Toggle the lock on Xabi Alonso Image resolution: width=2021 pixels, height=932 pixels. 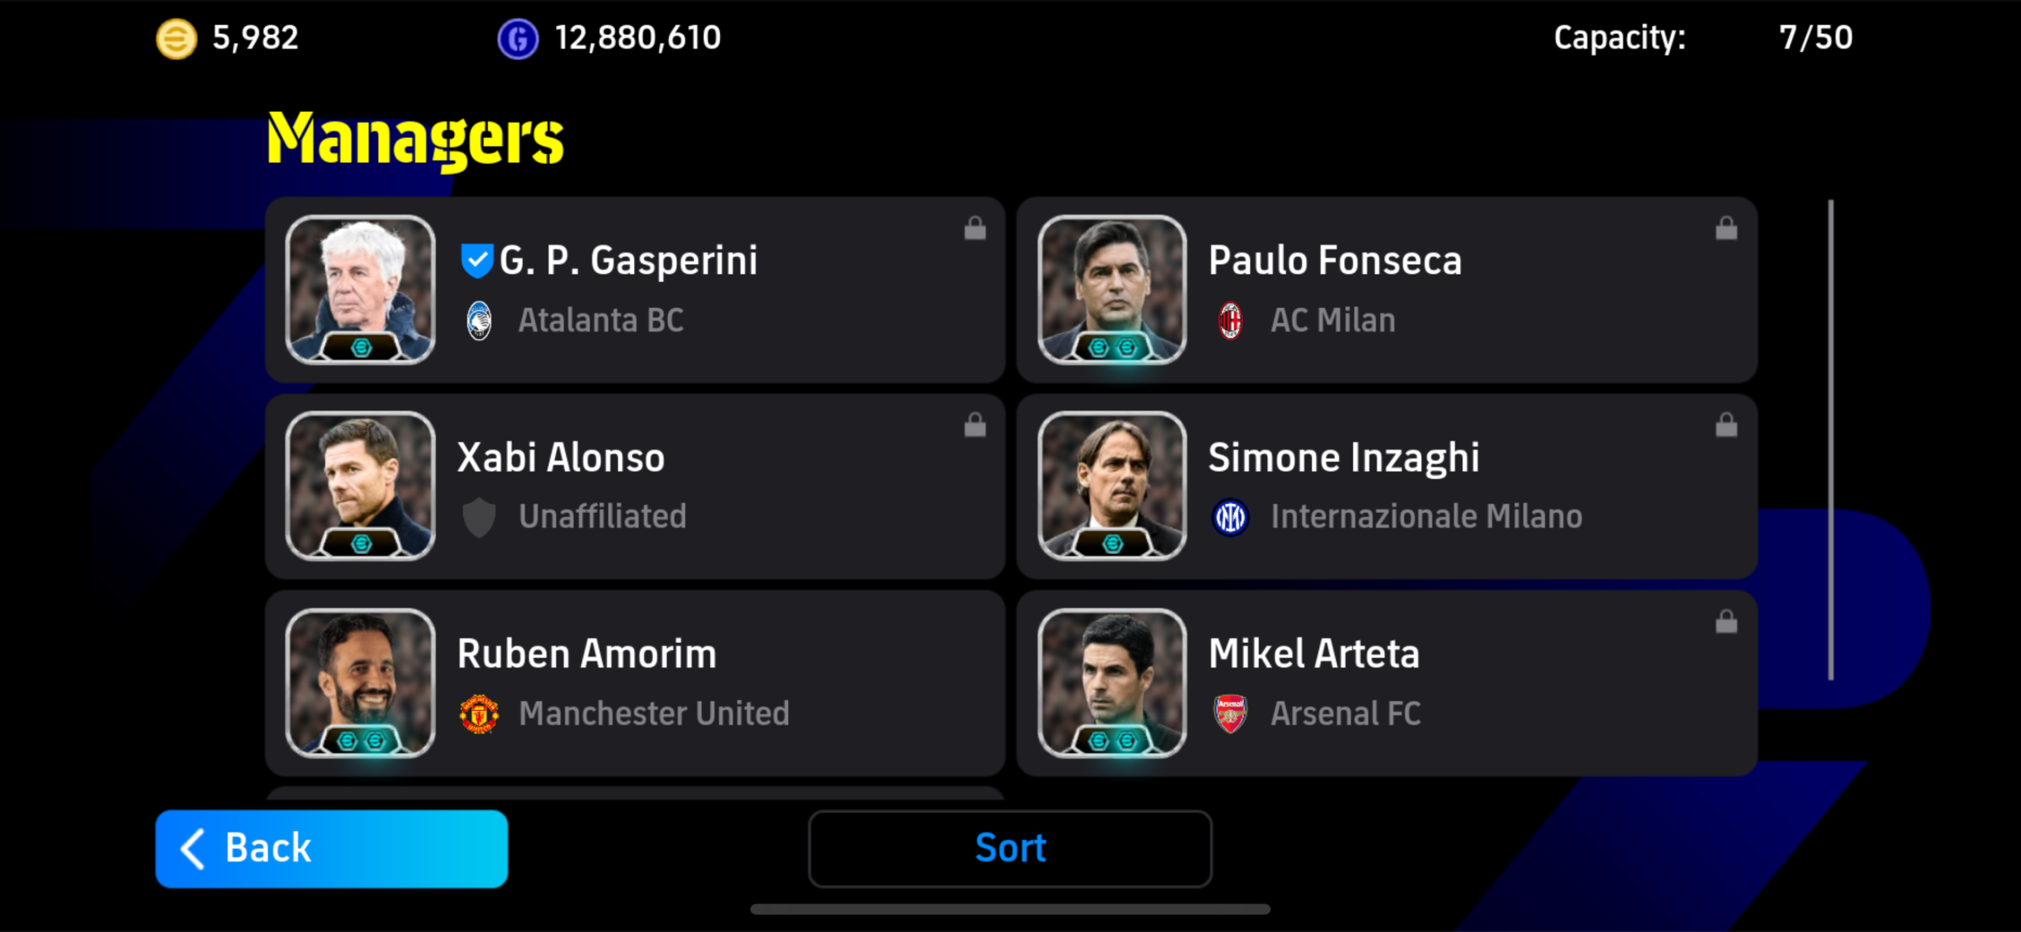point(975,425)
